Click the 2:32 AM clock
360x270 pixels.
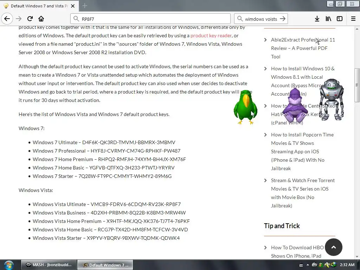[347, 265]
